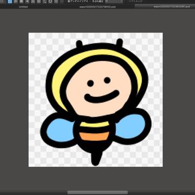Screen dimensions: 195x195
Task: Click the horizontal canvas scrollbar
Action: 97,192
